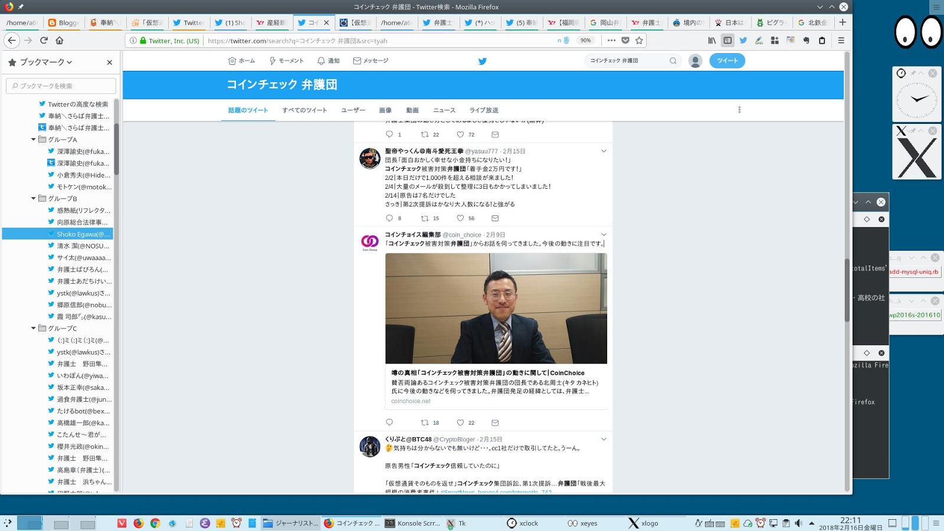Open Twitter messages (メッセージ)
The image size is (944, 531).
point(371,61)
